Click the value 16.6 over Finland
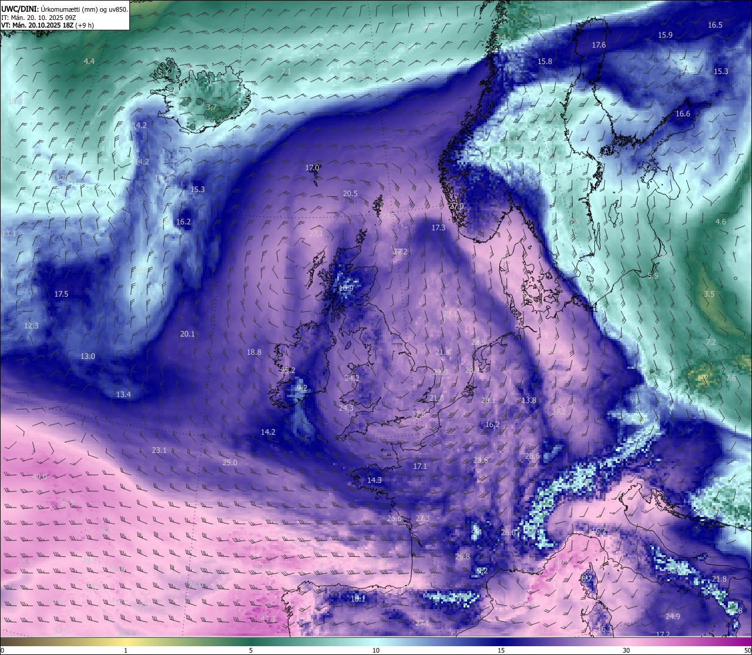Viewport: 752px width, 655px height. (683, 113)
